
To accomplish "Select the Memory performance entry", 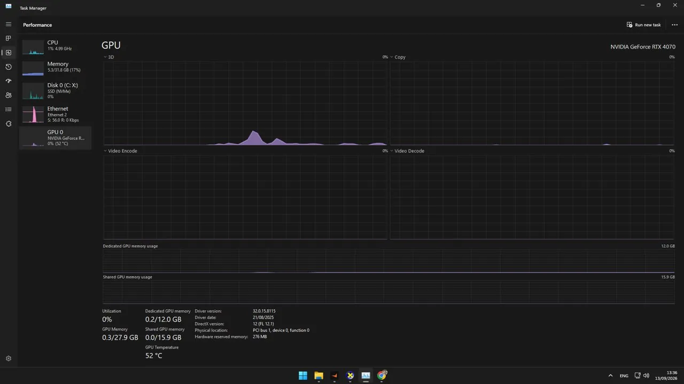I will click(55, 68).
